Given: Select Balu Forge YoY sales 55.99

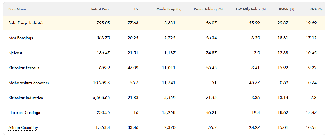Looking at the screenshot, I should (x=254, y=23).
